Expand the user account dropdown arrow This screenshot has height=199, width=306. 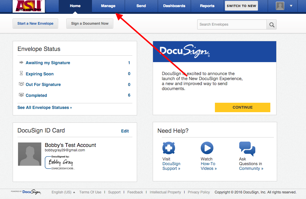pos(291,6)
